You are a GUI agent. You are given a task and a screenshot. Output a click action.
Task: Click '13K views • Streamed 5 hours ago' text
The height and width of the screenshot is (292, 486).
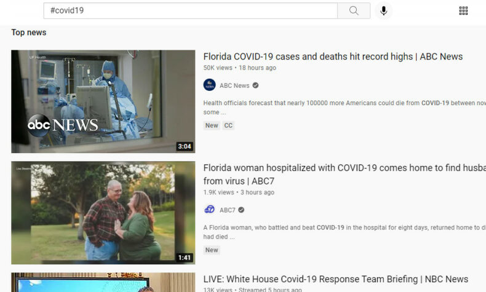click(252, 290)
